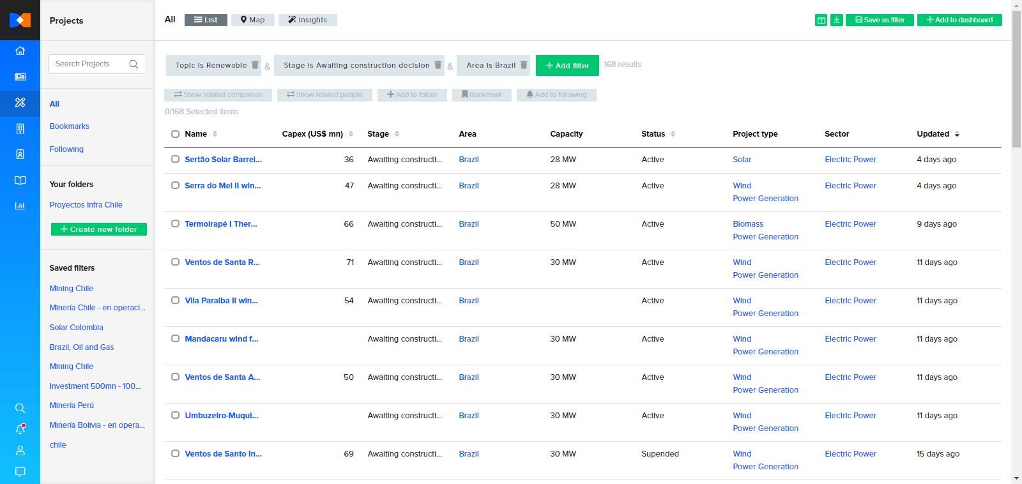The image size is (1022, 484).
Task: Delete the Topic is Renewable filter
Action: tap(255, 65)
